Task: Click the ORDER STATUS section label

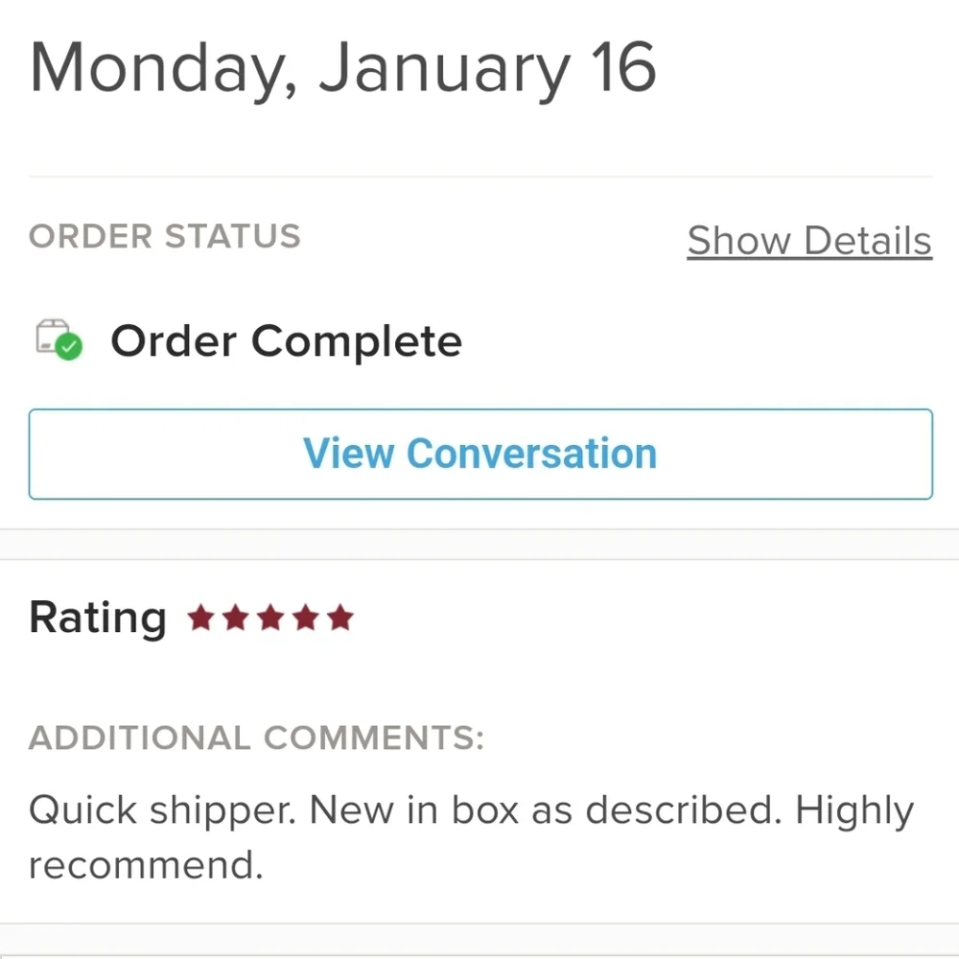Action: point(165,236)
